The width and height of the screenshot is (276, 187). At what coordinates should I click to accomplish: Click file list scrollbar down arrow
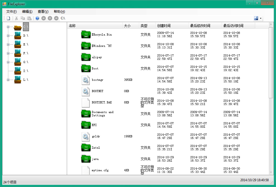point(271,172)
